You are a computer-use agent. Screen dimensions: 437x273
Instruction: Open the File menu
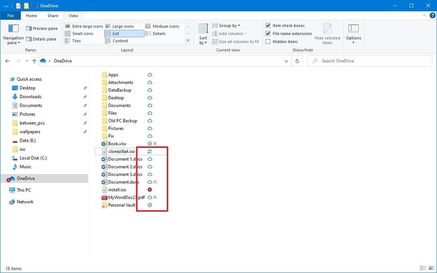[10, 15]
